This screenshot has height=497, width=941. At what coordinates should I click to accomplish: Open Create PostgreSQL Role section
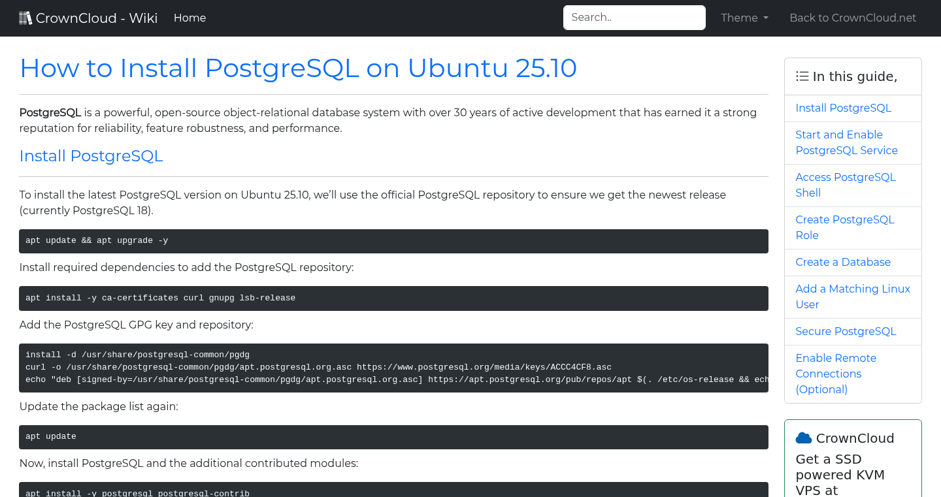pos(844,227)
